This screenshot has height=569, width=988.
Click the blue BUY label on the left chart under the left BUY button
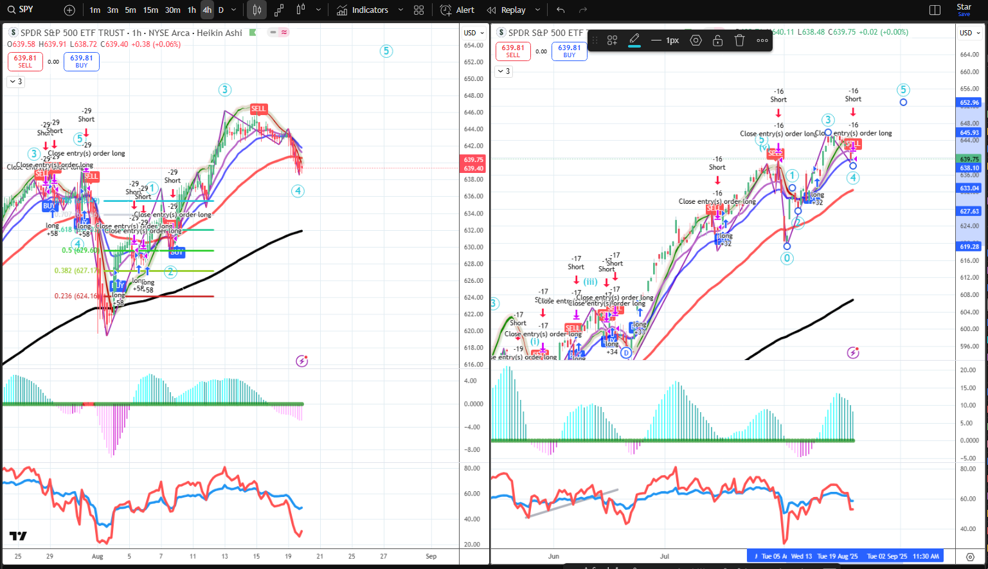coord(49,206)
